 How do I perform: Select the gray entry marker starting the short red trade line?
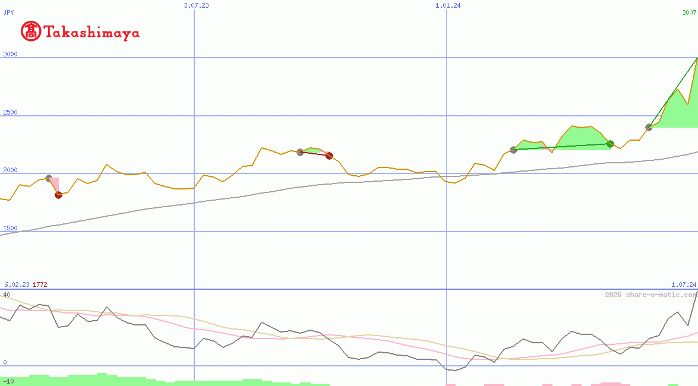[x=300, y=152]
